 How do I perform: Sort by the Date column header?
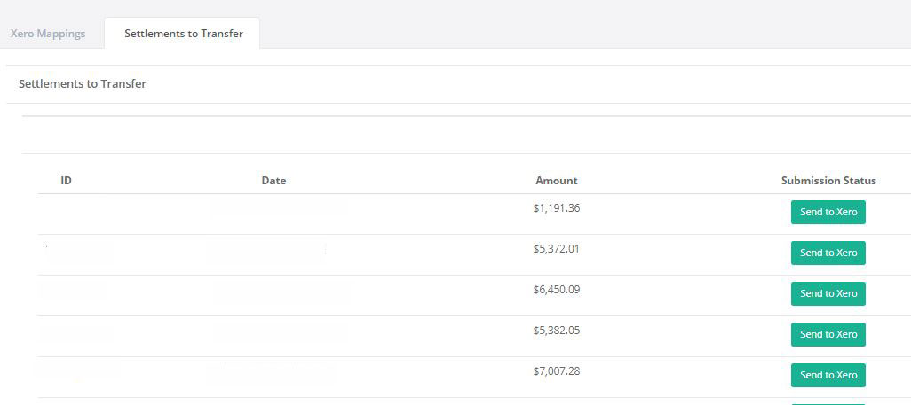(x=273, y=181)
